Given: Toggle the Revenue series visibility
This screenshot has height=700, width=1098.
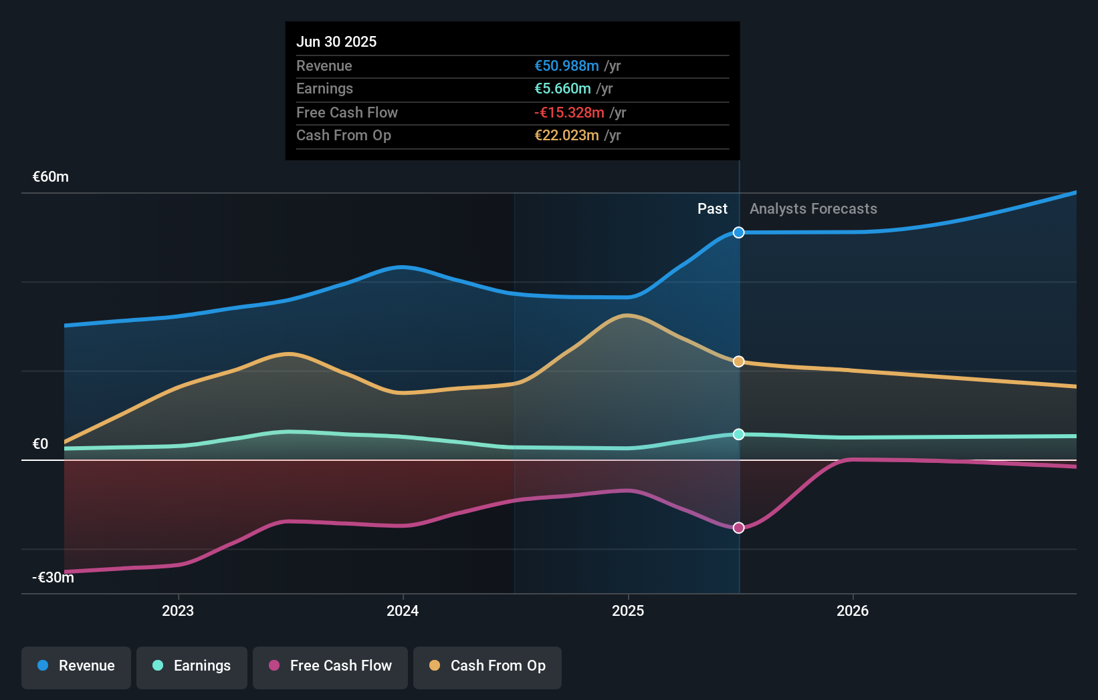Looking at the screenshot, I should click(76, 667).
